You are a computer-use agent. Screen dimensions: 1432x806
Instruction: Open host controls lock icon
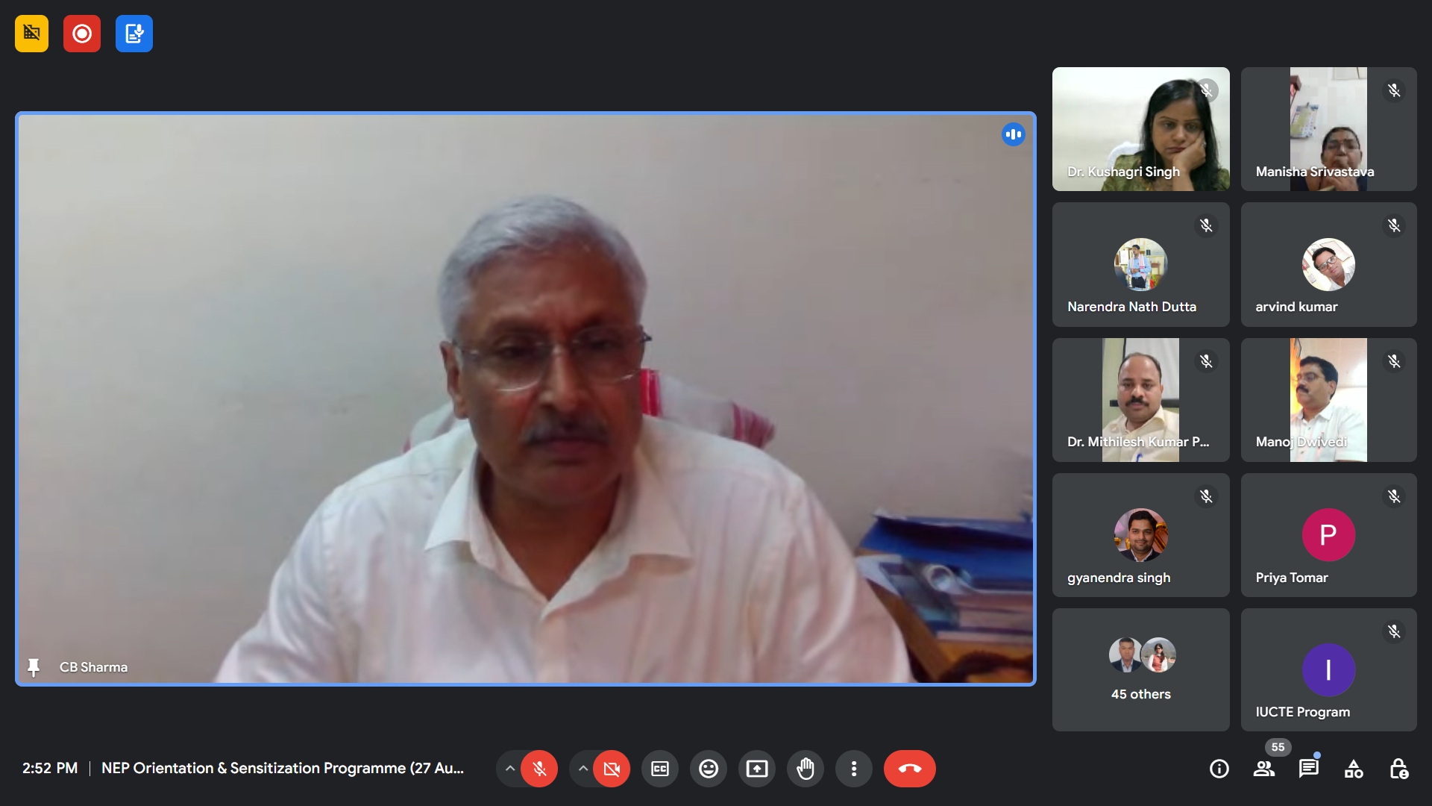pos(1398,769)
